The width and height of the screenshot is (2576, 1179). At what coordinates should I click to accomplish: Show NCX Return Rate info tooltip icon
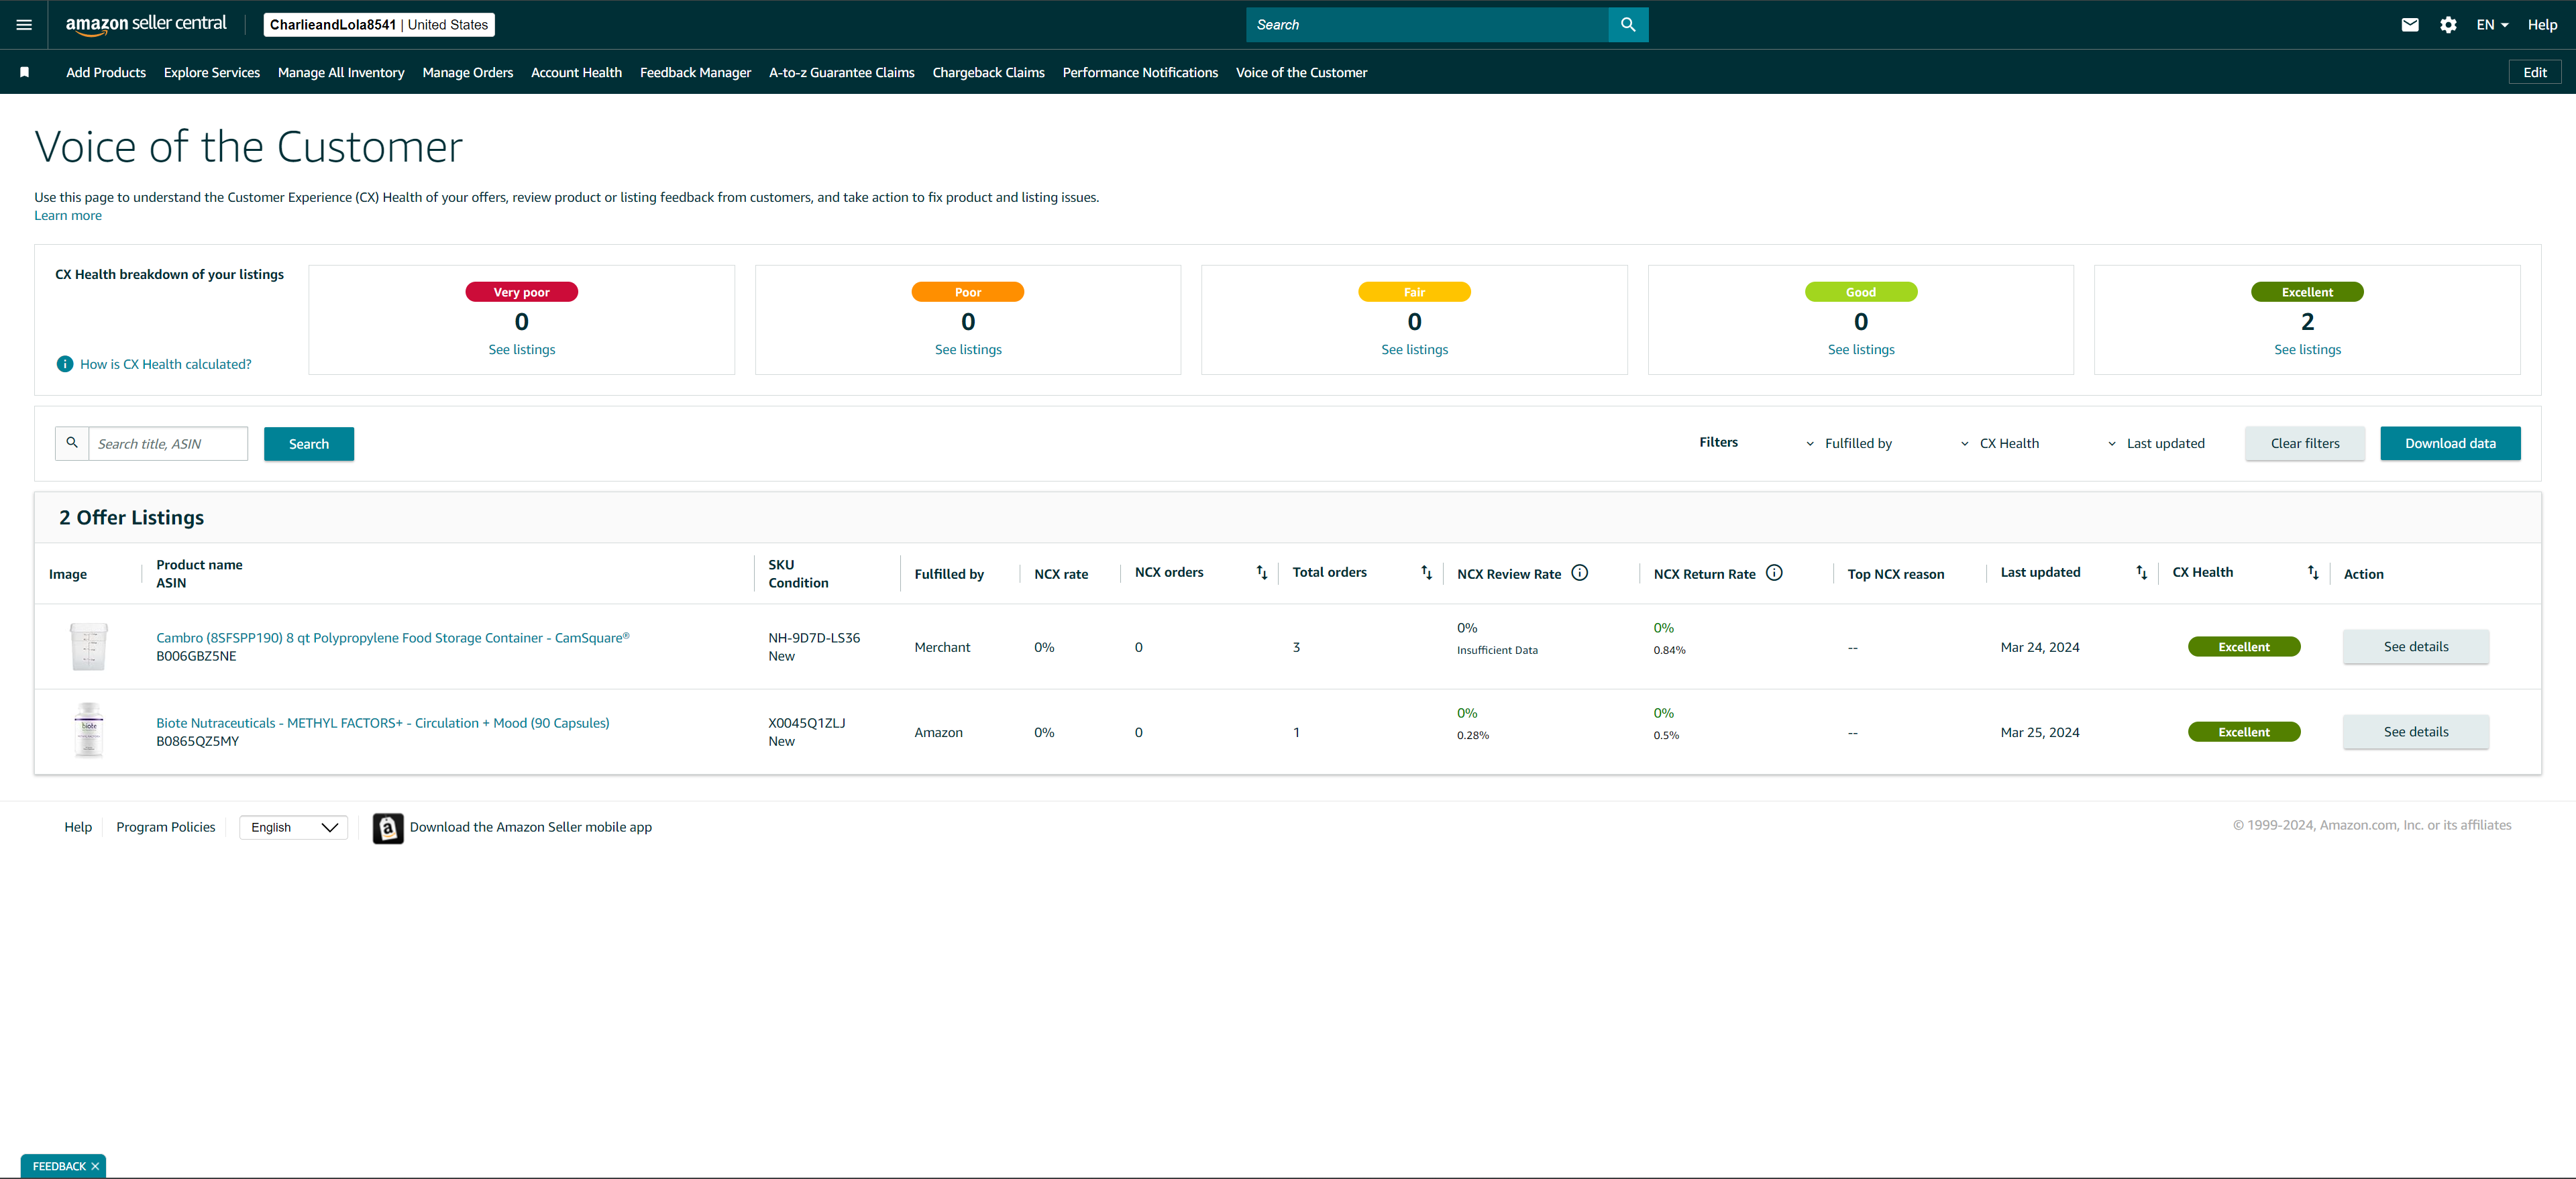1774,573
